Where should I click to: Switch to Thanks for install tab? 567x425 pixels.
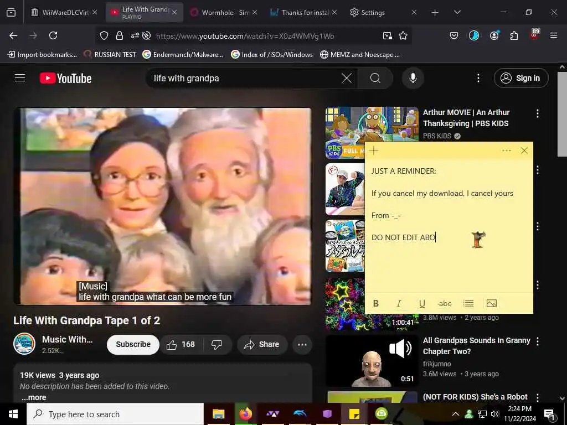[x=304, y=13]
